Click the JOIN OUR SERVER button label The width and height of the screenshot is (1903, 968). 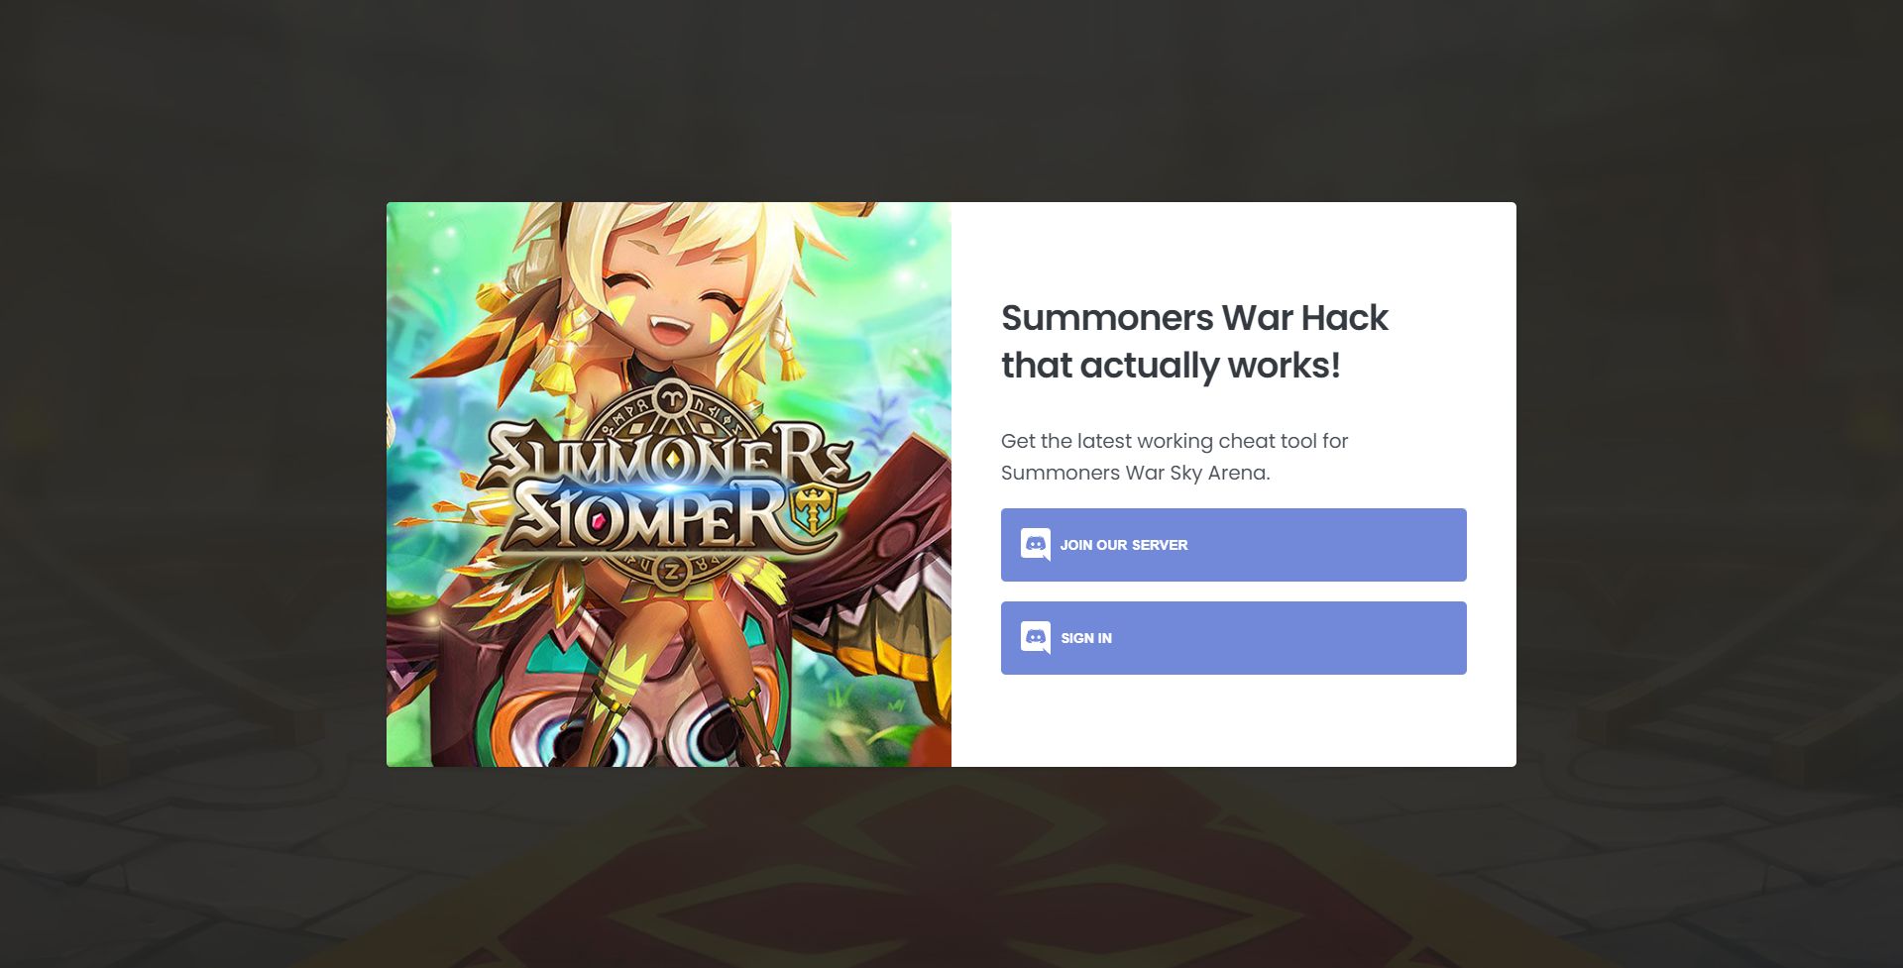tap(1124, 545)
